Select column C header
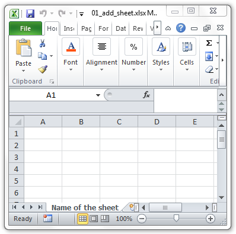The width and height of the screenshot is (236, 234). pos(119,121)
